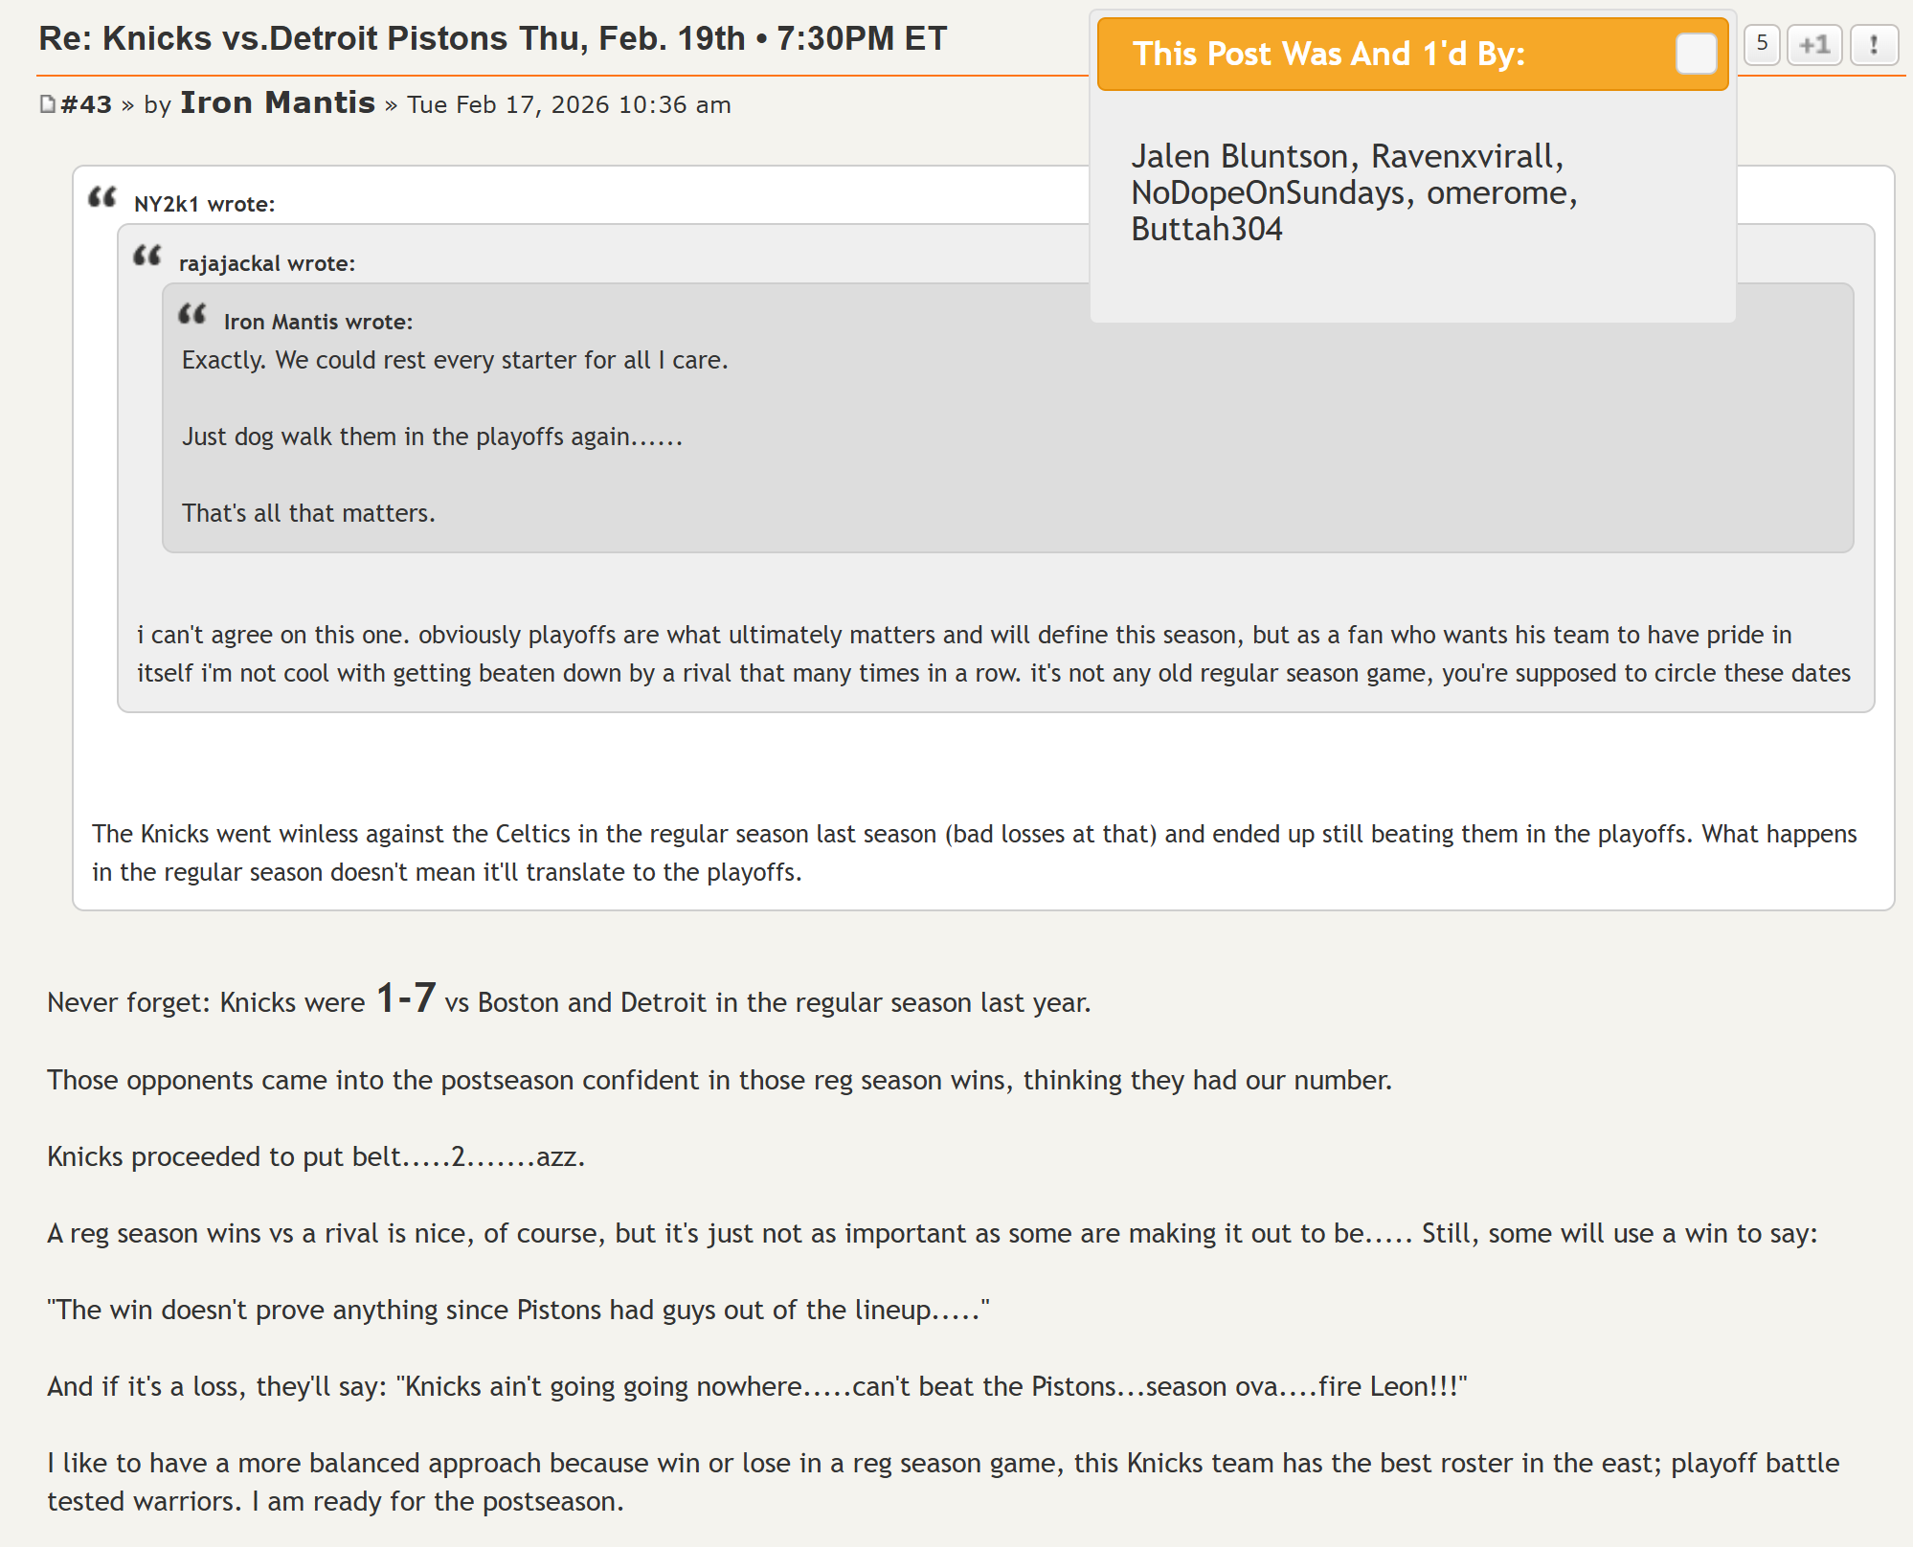Click the +1 button for this post
This screenshot has width=1913, height=1547.
pos(1814,45)
